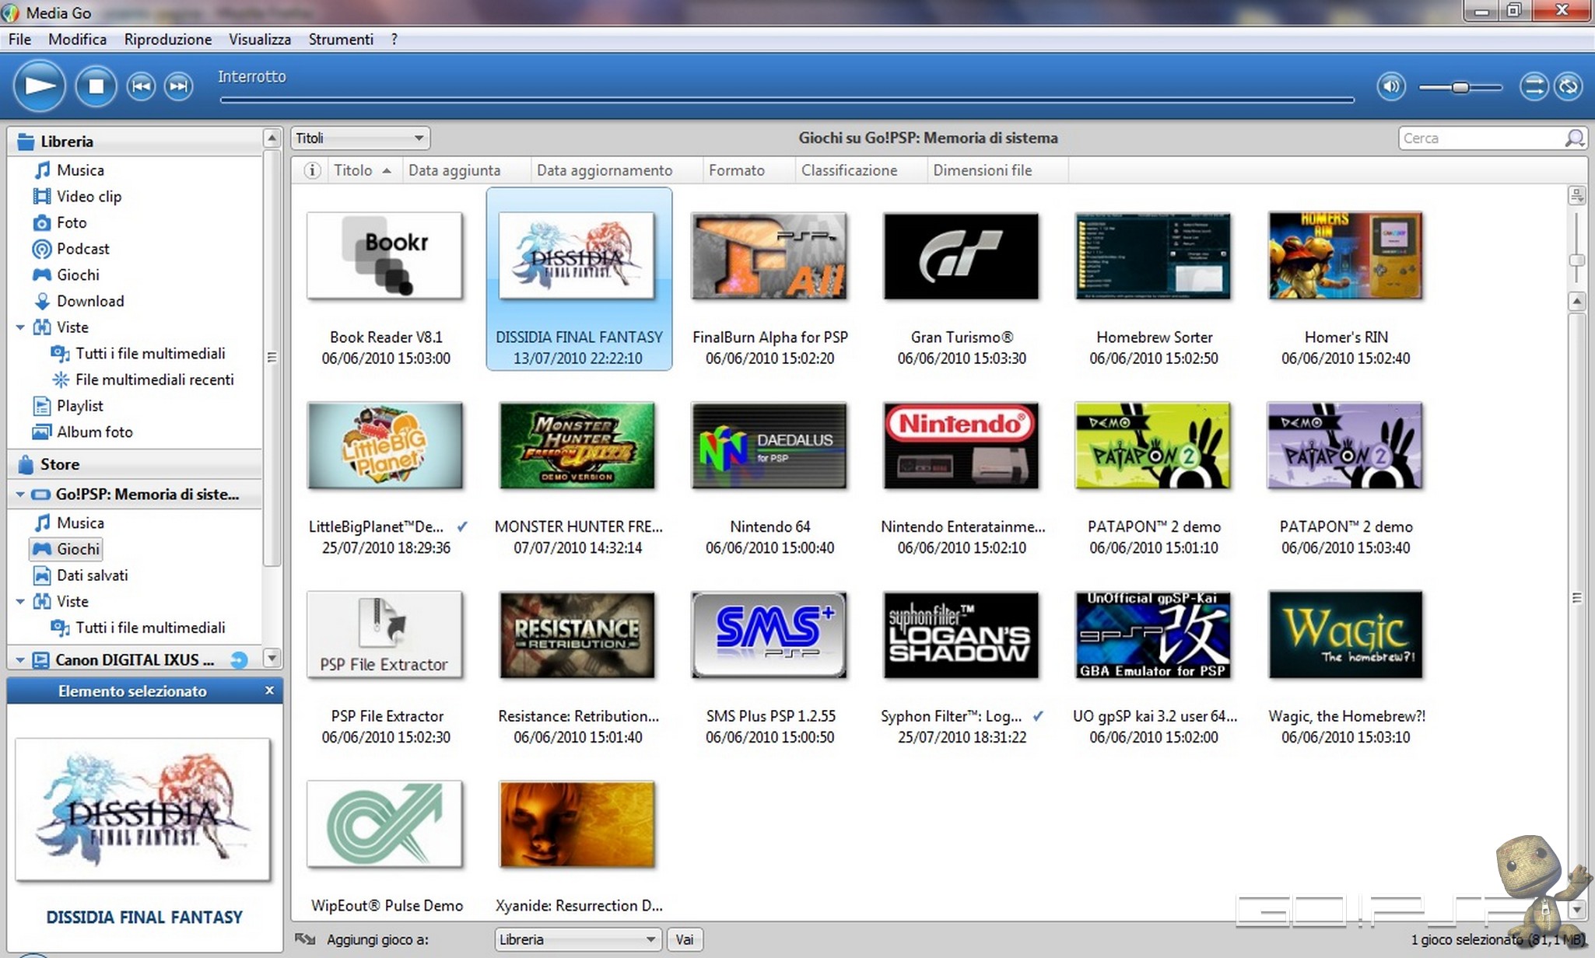Click the info column header icon

[312, 170]
